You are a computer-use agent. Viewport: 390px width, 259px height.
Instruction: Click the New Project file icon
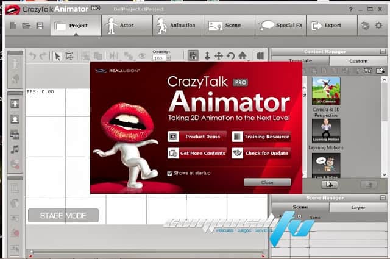pos(13,26)
